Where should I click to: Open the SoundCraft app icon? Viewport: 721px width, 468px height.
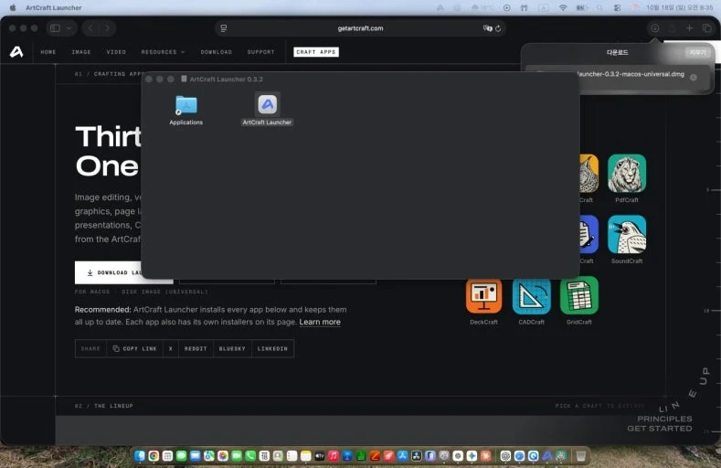(627, 235)
